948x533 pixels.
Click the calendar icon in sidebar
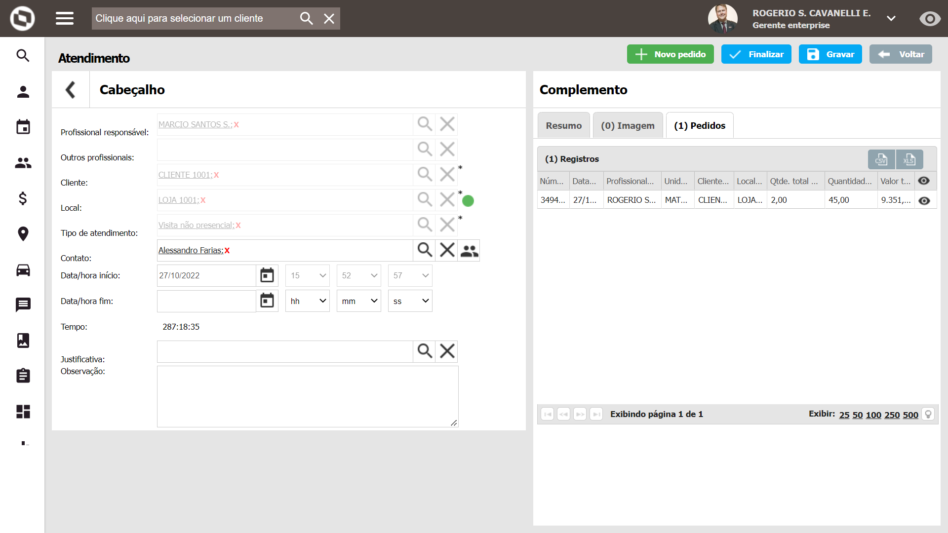[x=23, y=127]
